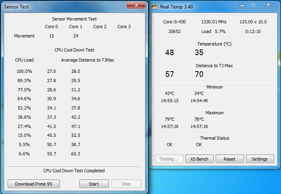Image resolution: width=281 pixels, height=194 pixels.
Task: Click the 34.1 distance value
Action: [x=52, y=108]
